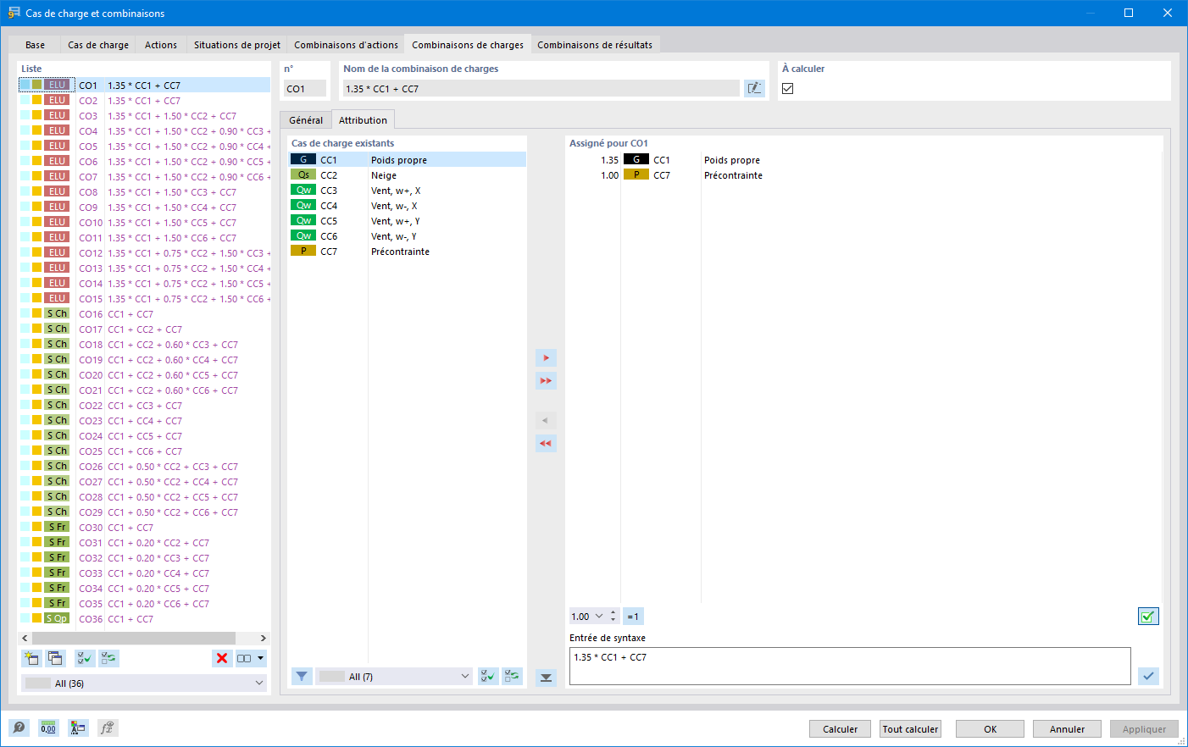This screenshot has height=747, width=1188.
Task: Click the Appliquer button
Action: coord(1144,729)
